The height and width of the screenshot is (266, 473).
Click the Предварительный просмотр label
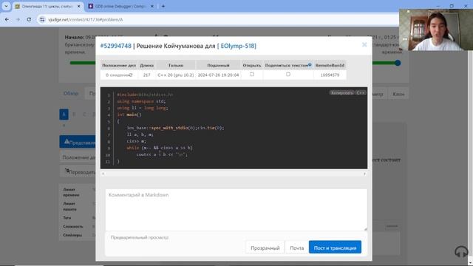(x=140, y=237)
